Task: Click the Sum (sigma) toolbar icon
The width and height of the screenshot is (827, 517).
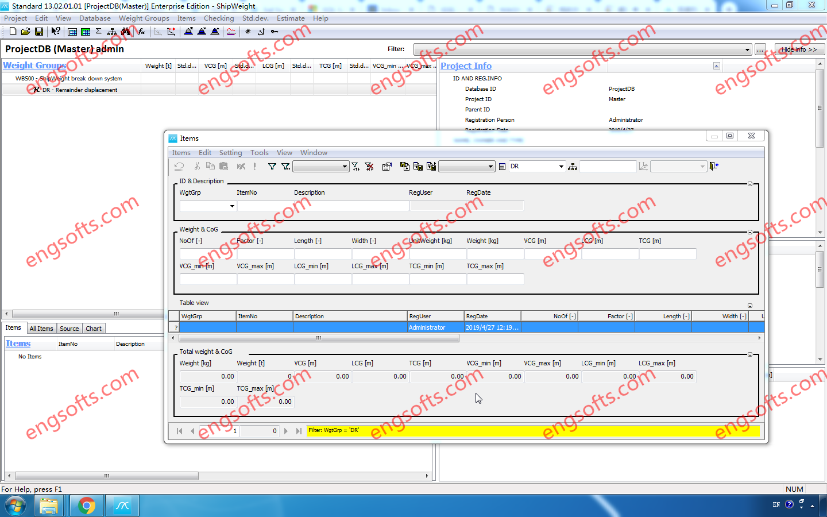Action: tap(98, 31)
